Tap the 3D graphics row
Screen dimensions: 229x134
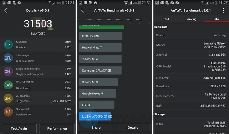coord(44,101)
